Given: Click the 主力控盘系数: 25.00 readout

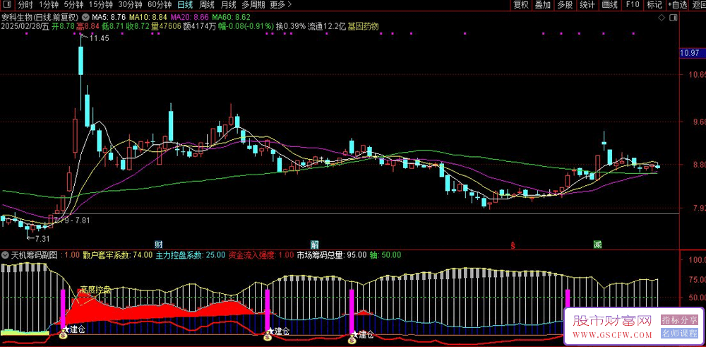Looking at the screenshot, I should click(x=191, y=255).
